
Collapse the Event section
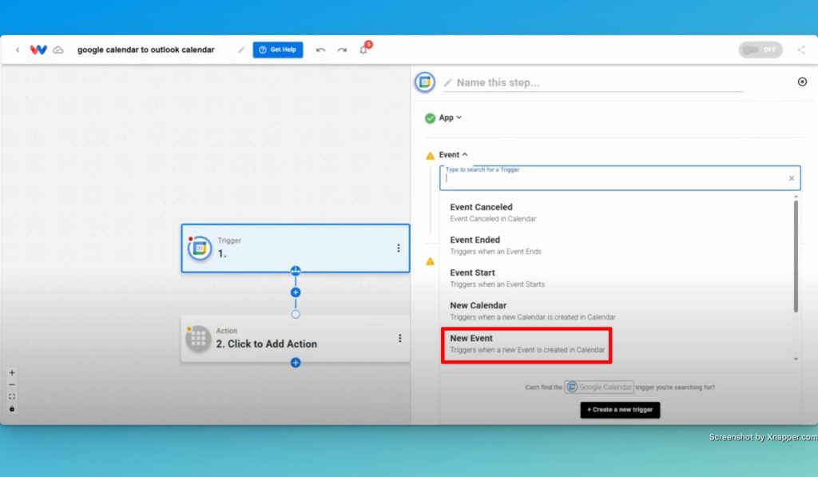[453, 154]
